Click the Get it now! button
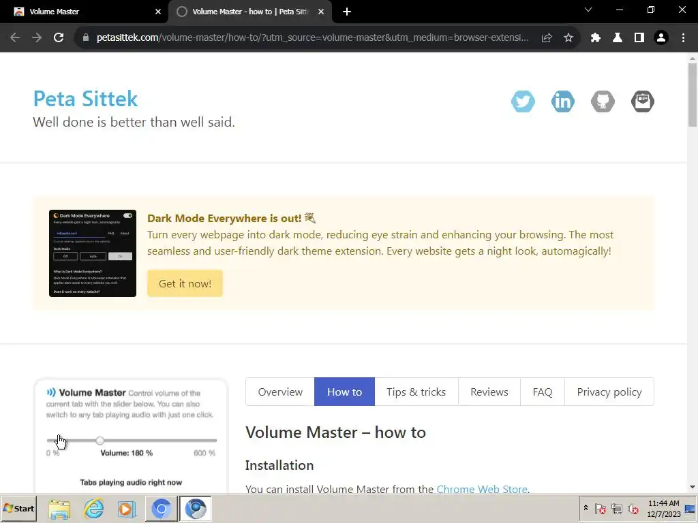This screenshot has height=523, width=698. (185, 283)
